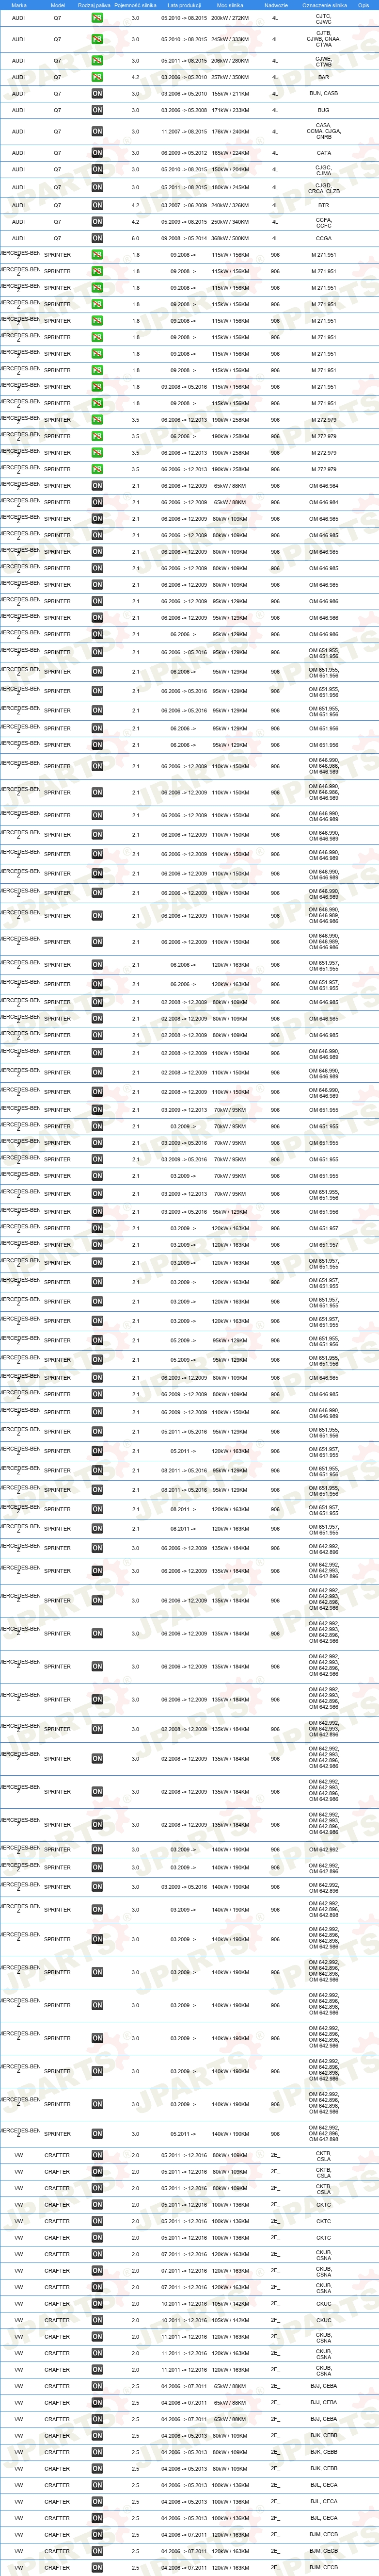Select engine code cell 'CJTB, CJWB, CNAA, CTWA'
Viewport: 379px width, 2576px height.
coord(323,39)
